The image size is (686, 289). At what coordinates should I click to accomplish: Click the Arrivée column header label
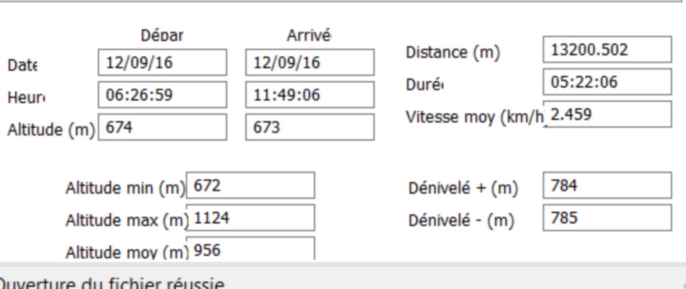[309, 36]
